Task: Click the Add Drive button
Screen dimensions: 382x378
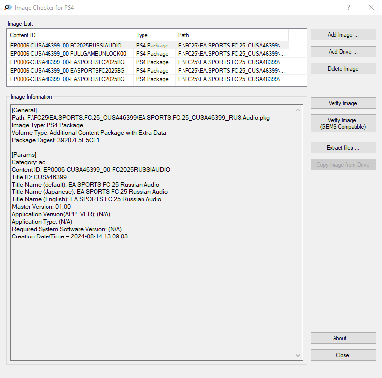Action: click(x=343, y=52)
